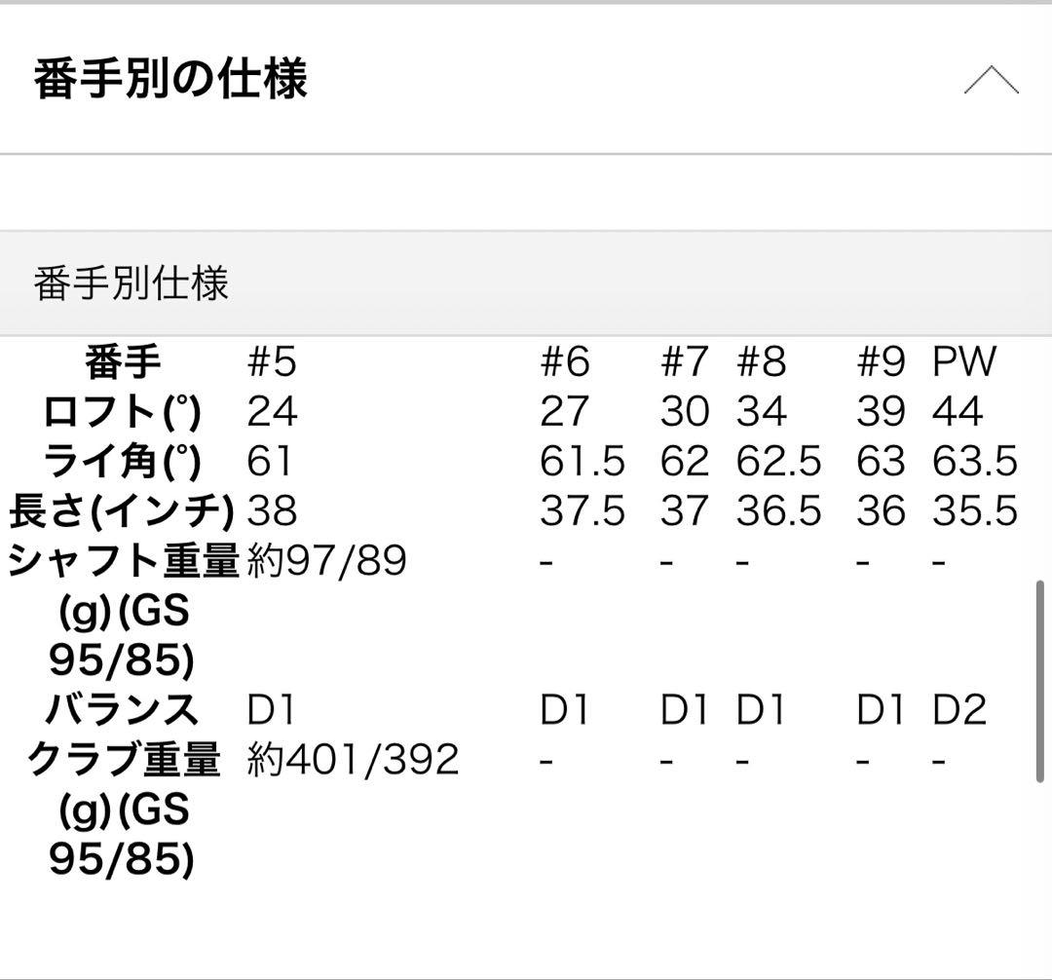The width and height of the screenshot is (1052, 980).
Task: Collapse the 番手別の仕様 section chevron
Action: [x=991, y=80]
